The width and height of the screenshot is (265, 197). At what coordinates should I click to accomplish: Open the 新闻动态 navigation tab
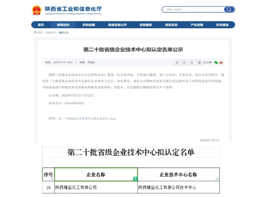click(63, 25)
